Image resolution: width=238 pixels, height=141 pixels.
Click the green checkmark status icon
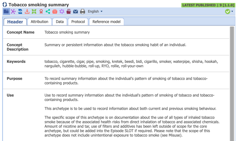[228, 12]
